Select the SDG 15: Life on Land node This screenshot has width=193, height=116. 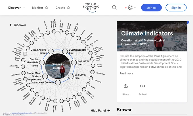tap(28, 85)
